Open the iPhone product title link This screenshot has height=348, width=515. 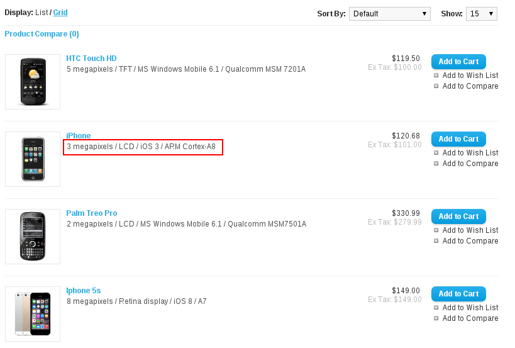tap(79, 136)
